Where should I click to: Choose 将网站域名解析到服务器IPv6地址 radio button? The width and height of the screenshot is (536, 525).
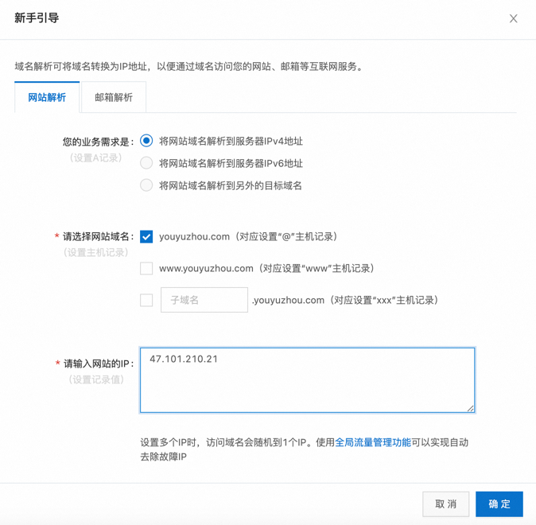(x=146, y=163)
